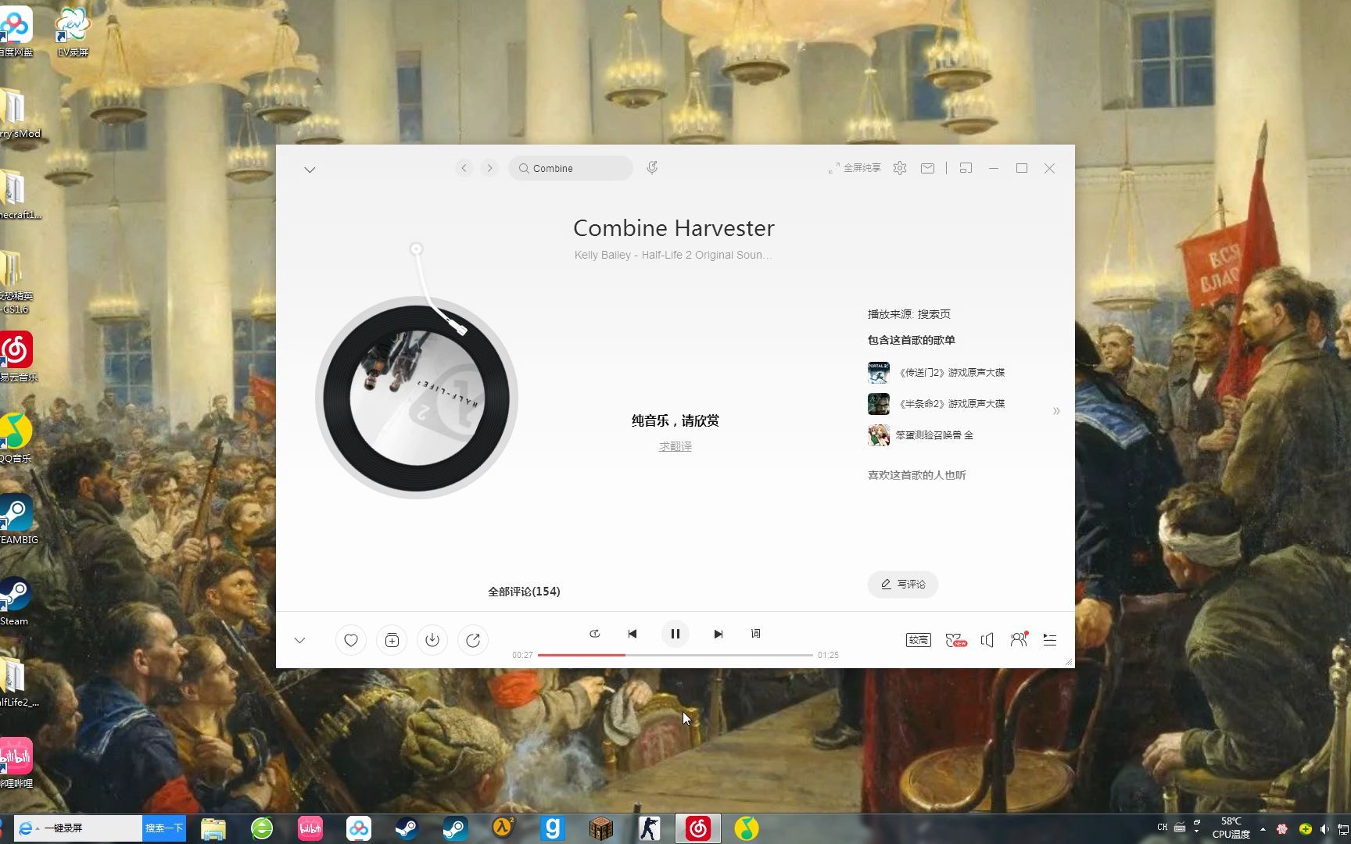Open the Counter-Strike taskbar icon
This screenshot has height=844, width=1351.
(650, 828)
